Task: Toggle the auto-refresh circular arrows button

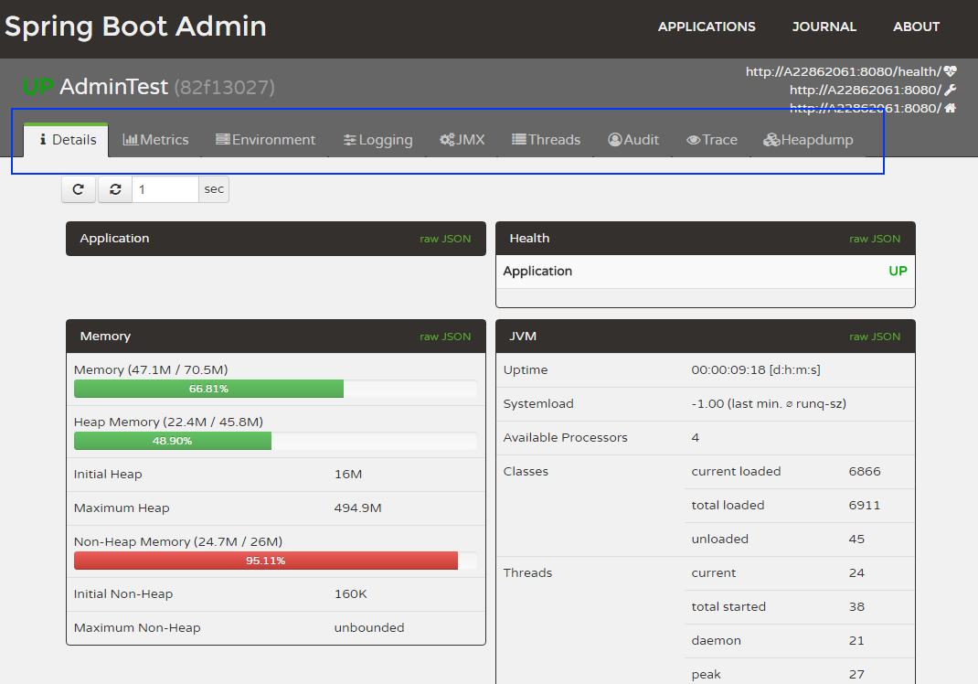Action: (x=115, y=189)
